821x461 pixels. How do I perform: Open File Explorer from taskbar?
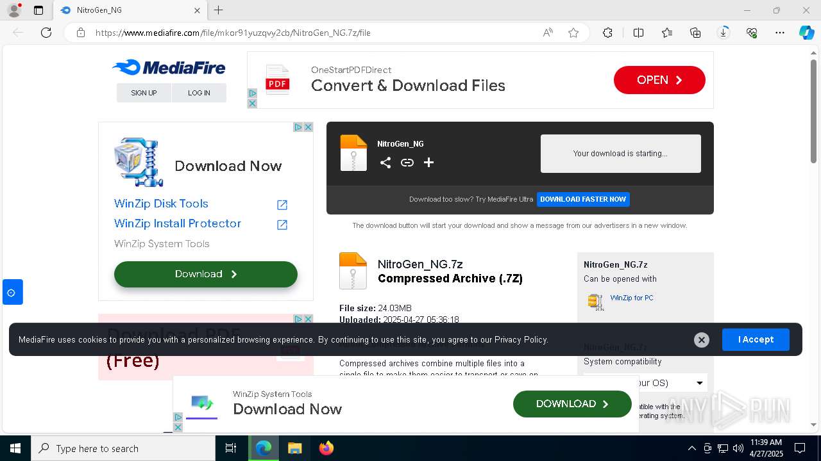click(x=294, y=448)
